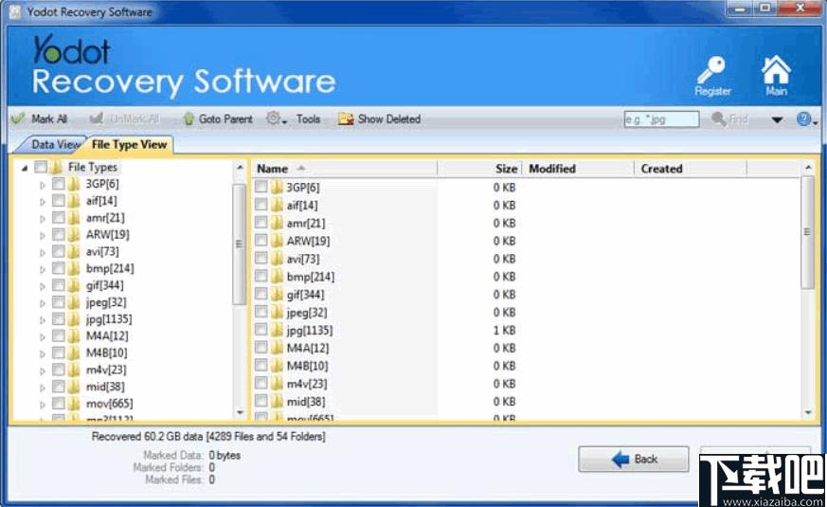Click the file extension search field

pos(661,119)
